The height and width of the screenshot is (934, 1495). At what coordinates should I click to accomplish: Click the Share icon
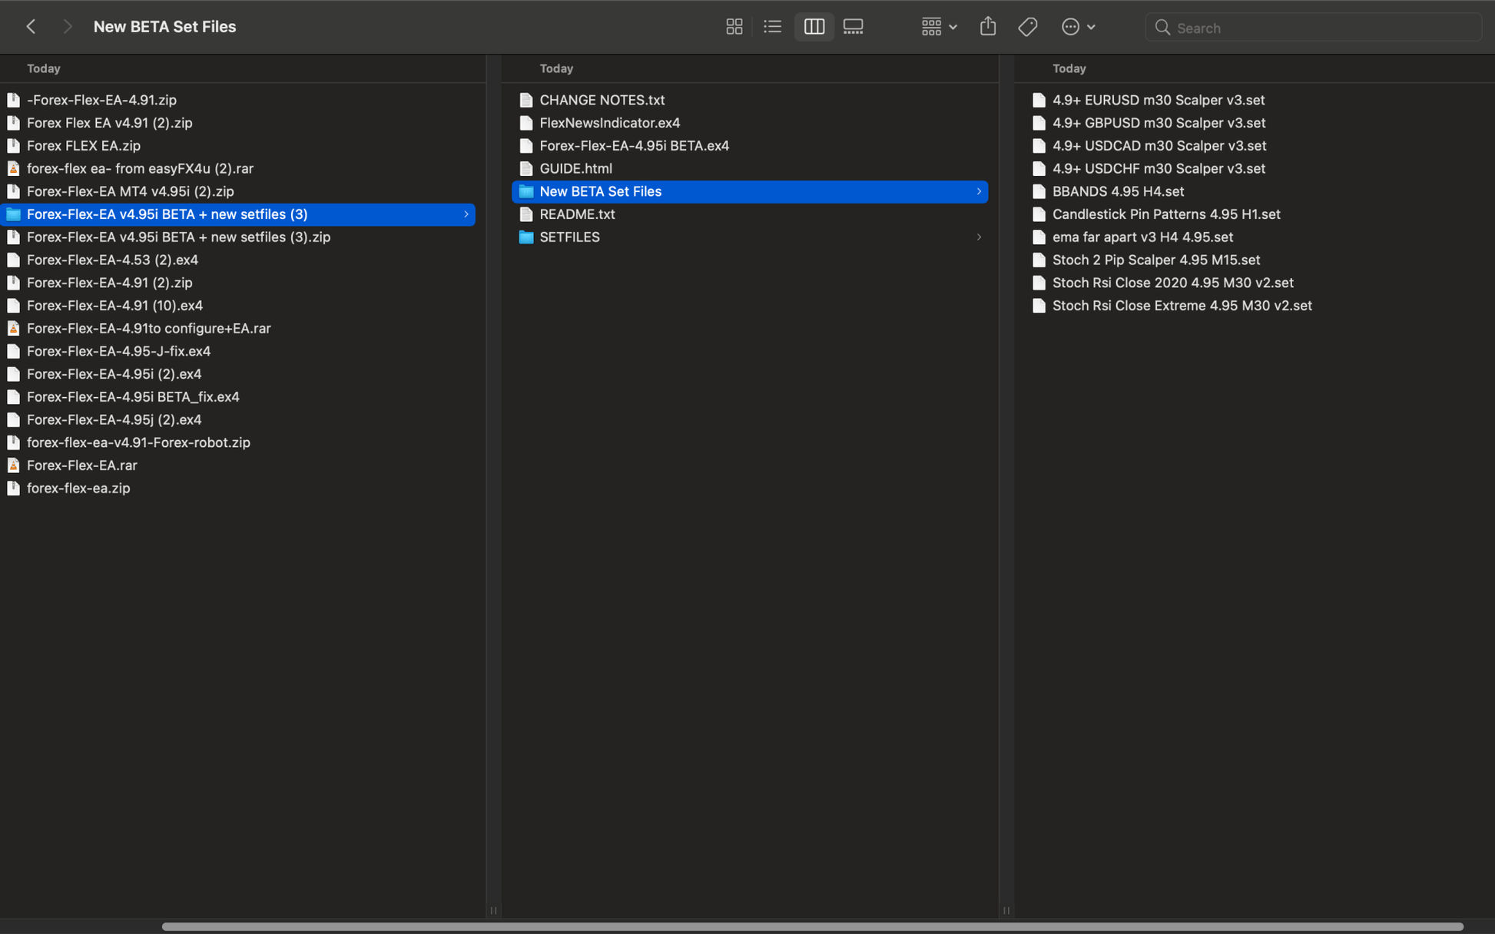pos(987,27)
